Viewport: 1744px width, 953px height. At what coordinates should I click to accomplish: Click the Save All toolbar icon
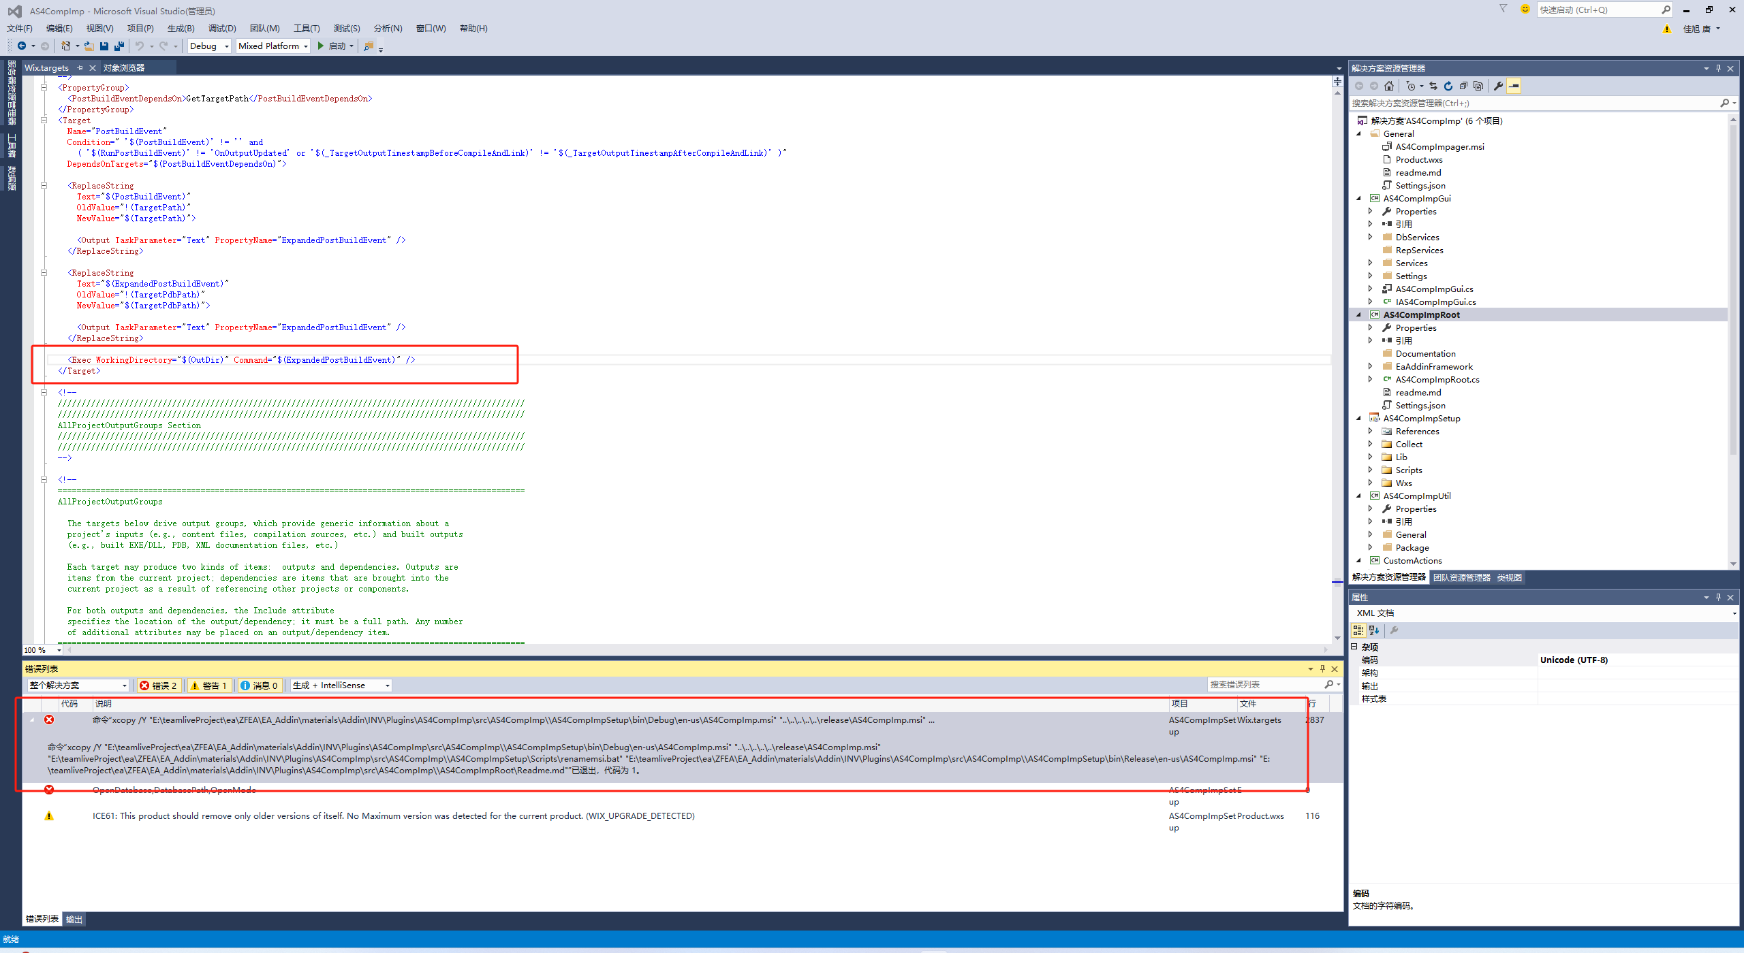(x=119, y=46)
